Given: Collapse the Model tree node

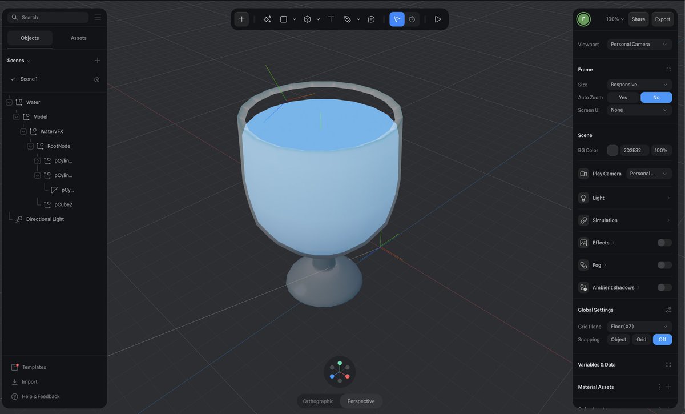Looking at the screenshot, I should pos(16,117).
